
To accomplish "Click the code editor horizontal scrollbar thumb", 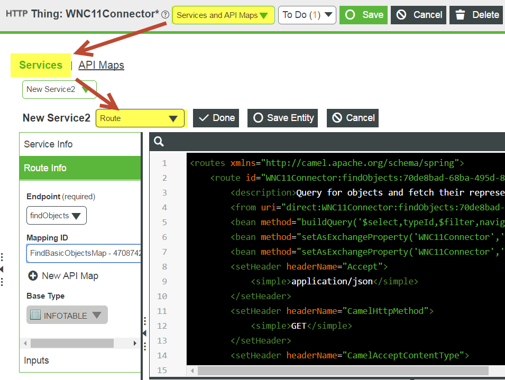I will pyautogui.click(x=343, y=370).
